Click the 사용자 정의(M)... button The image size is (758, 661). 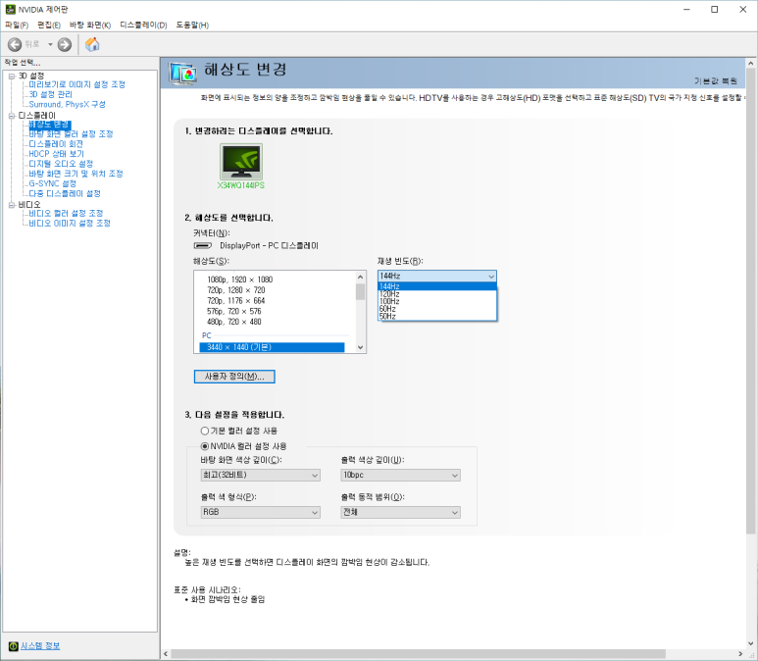tap(234, 377)
